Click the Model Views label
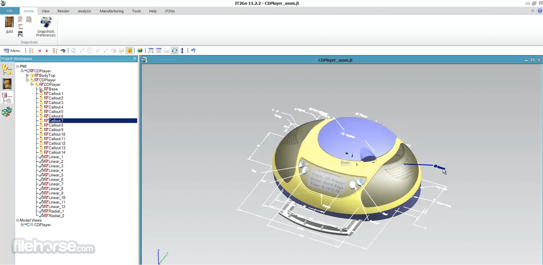 [31, 221]
